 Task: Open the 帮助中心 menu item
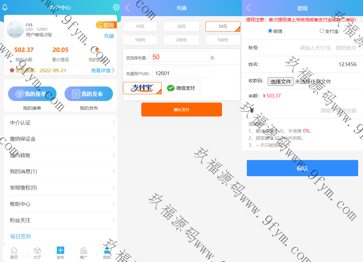pos(60,204)
